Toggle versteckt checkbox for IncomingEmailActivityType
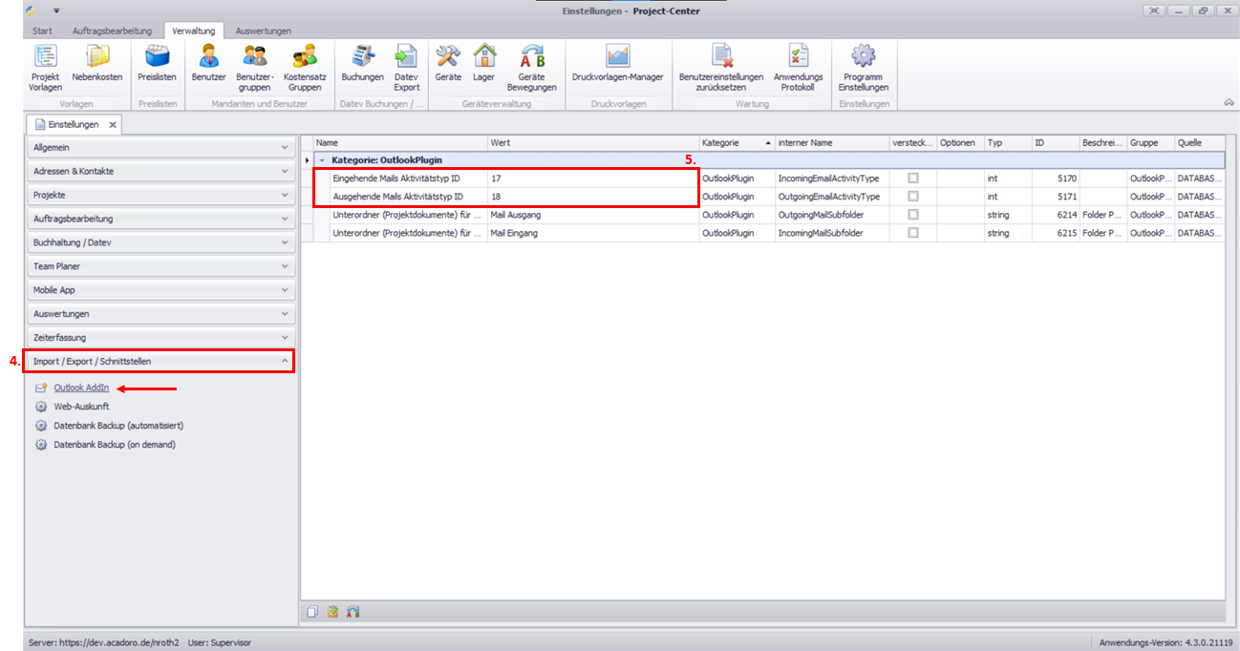 click(x=913, y=178)
